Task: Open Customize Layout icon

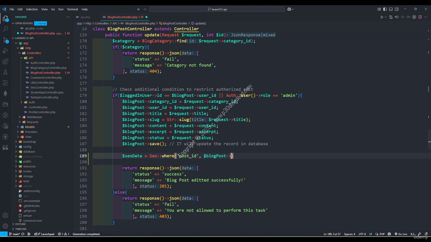Action: [x=379, y=9]
